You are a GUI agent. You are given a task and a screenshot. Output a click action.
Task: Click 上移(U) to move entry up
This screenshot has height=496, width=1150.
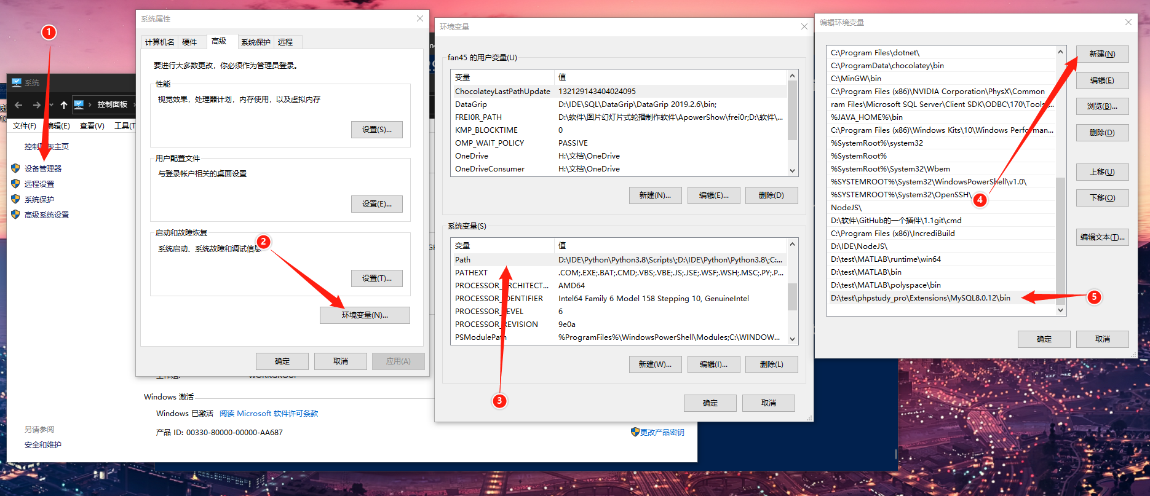(x=1103, y=171)
